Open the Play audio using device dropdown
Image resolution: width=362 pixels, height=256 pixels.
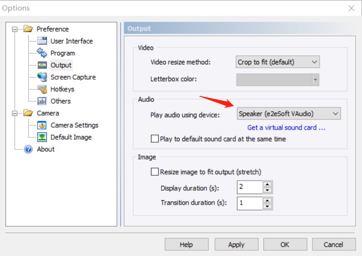tap(289, 114)
